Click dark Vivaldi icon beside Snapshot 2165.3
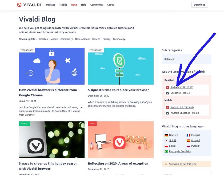Screen dimensions: 224x175 tap(167, 93)
